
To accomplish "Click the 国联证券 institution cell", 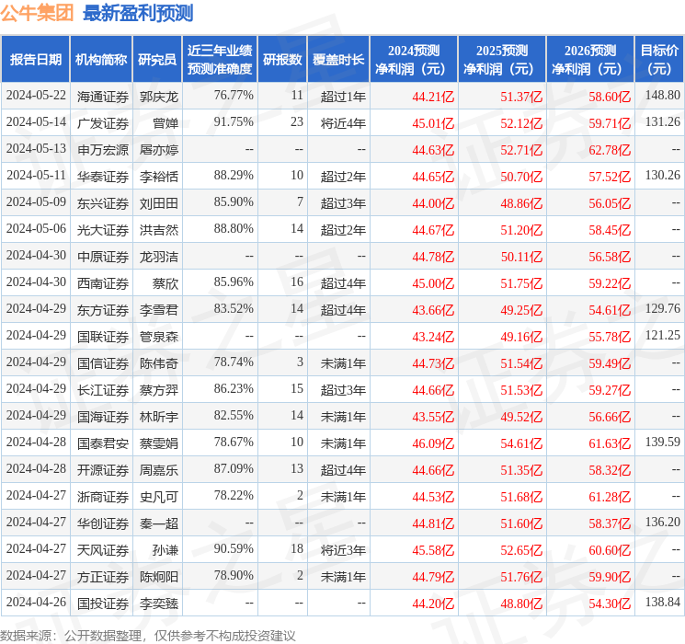I will tap(103, 337).
